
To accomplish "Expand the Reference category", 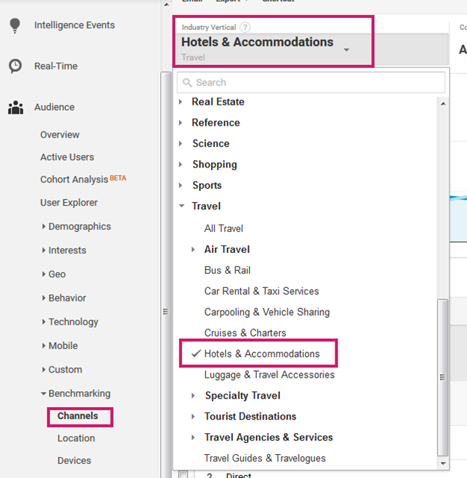I will [180, 123].
